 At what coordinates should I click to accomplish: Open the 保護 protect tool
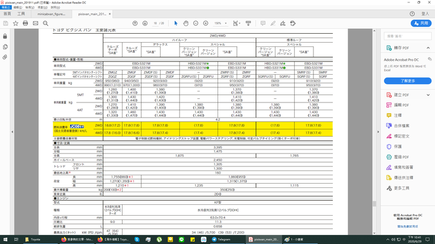394,146
